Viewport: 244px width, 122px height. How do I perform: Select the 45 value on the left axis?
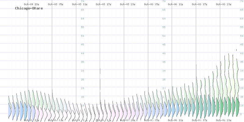pyautogui.click(x=82, y=45)
